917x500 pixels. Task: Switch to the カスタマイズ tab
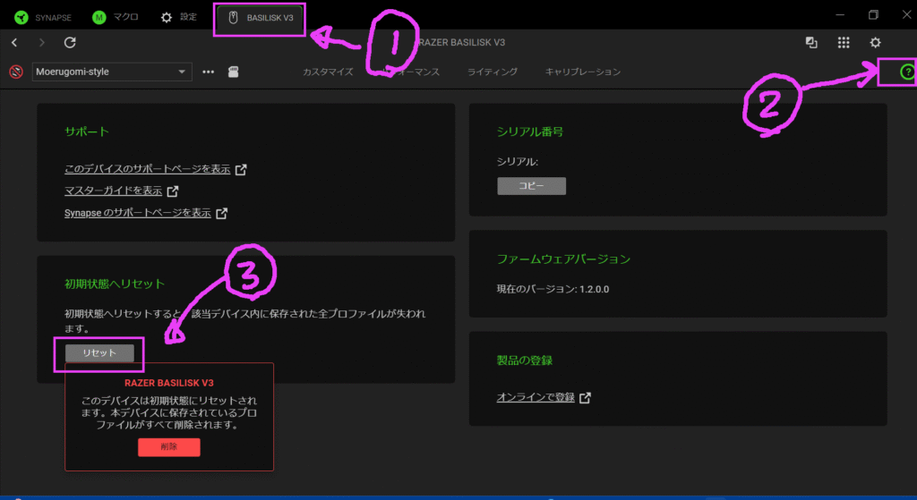coord(328,72)
